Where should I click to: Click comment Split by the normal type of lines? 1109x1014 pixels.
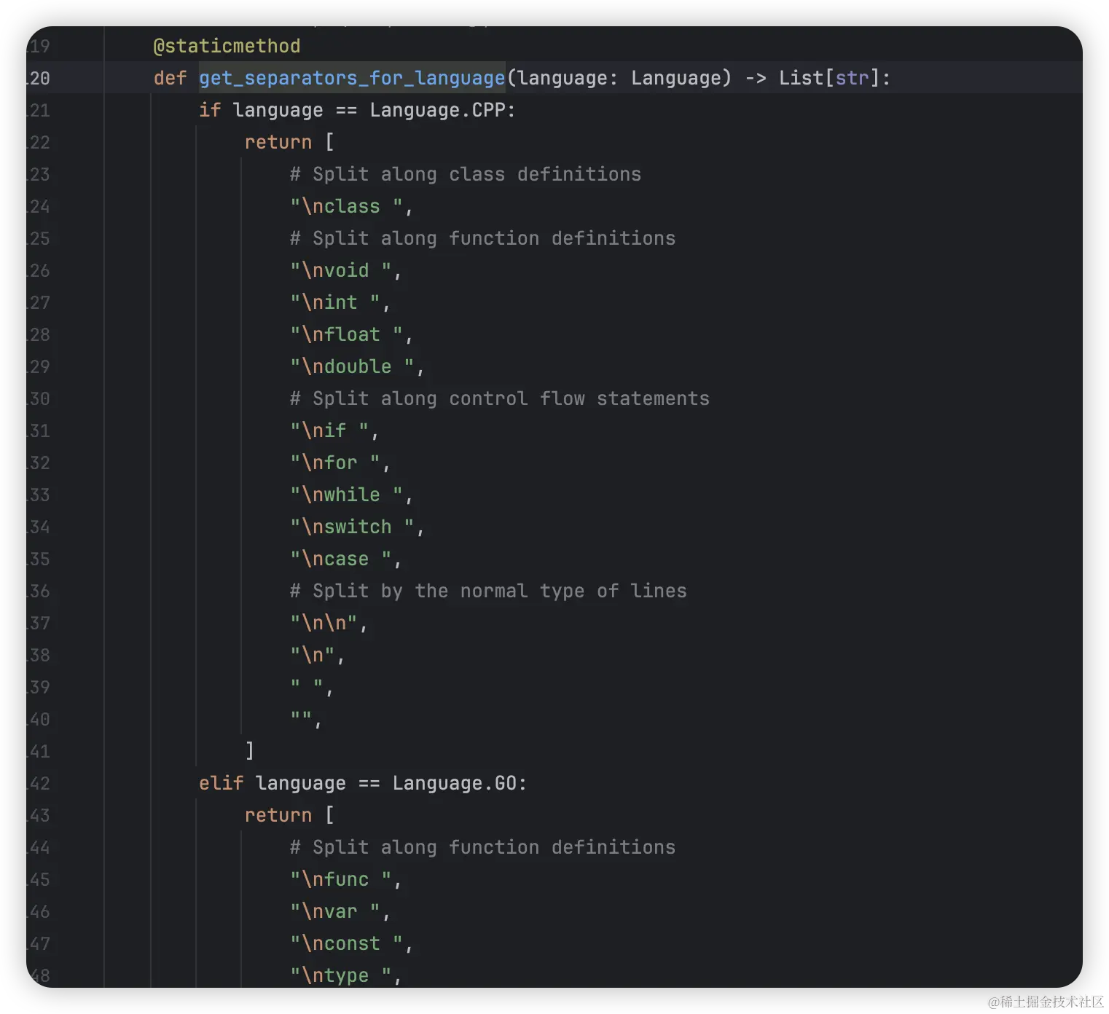[x=488, y=591]
